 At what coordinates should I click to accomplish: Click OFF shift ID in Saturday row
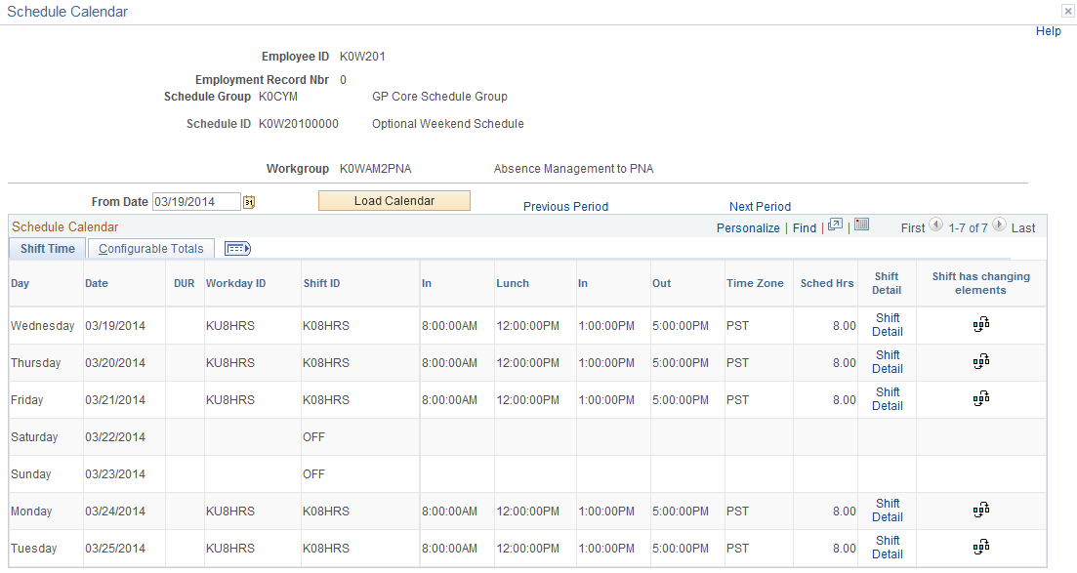(x=313, y=437)
